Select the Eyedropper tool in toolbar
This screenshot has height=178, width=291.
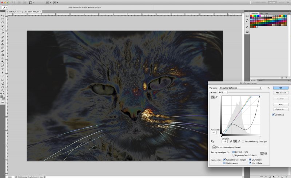point(3,33)
